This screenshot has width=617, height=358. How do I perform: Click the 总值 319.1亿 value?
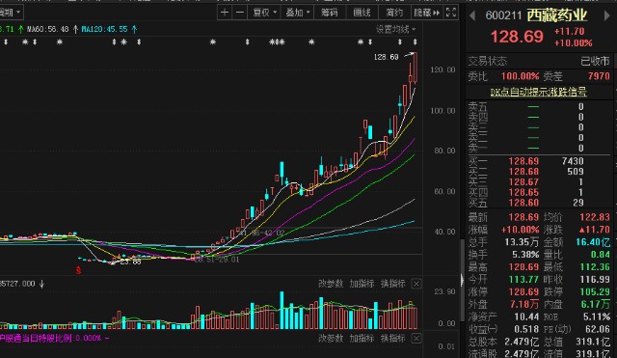click(593, 342)
